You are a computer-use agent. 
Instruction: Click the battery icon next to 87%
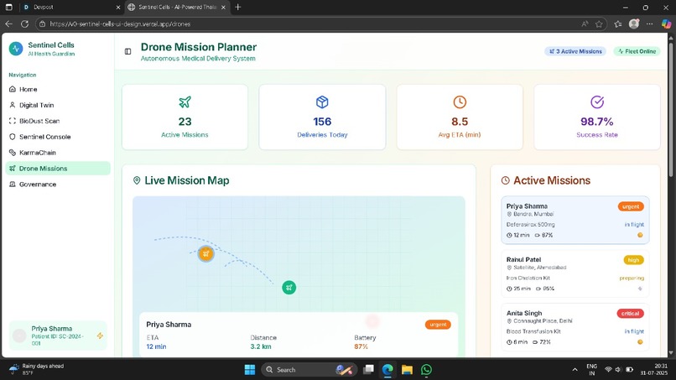click(537, 235)
